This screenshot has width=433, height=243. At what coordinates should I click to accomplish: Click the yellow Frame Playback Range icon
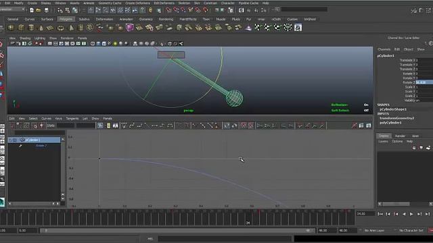point(108,126)
